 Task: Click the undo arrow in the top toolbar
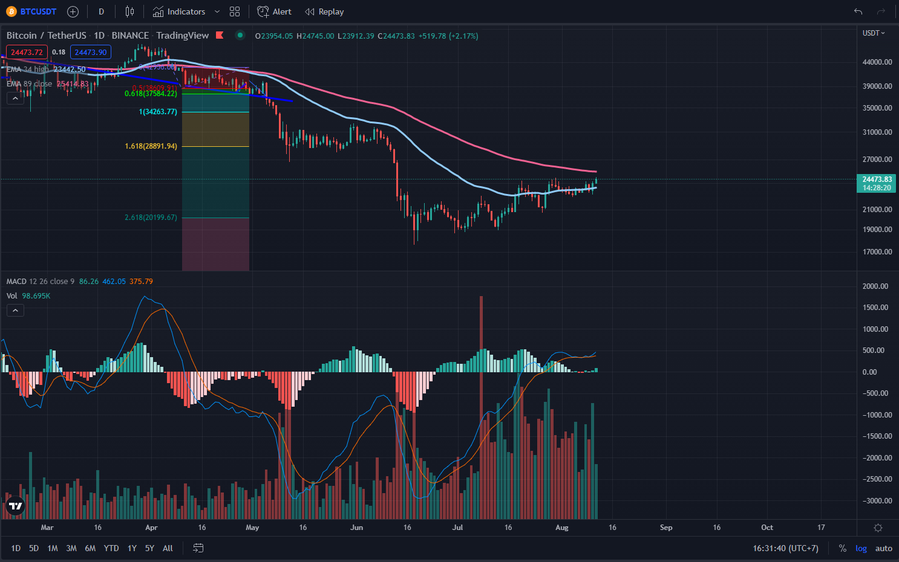coord(858,11)
